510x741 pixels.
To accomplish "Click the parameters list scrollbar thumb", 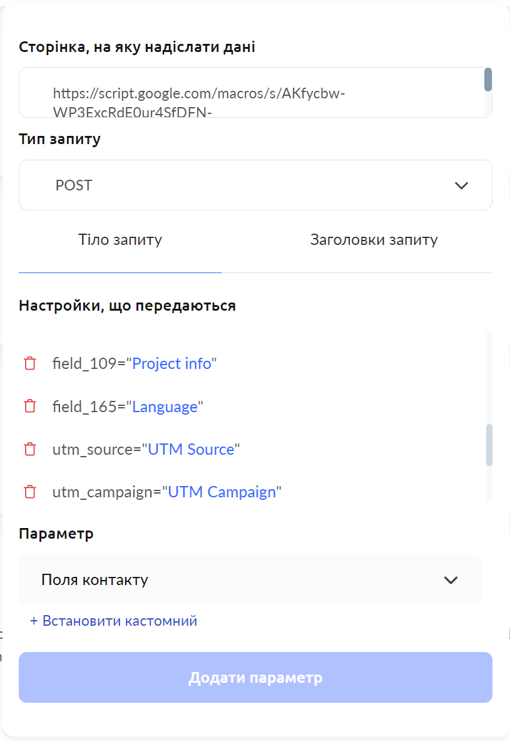I will tap(489, 445).
